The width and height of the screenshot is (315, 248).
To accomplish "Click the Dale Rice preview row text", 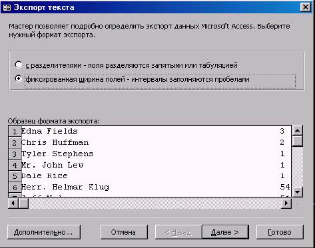I will pos(45,176).
